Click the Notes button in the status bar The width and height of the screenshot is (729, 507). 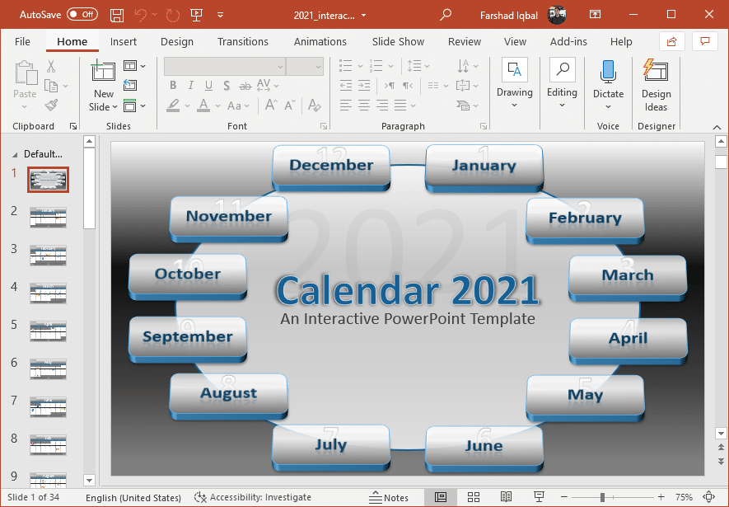click(390, 497)
